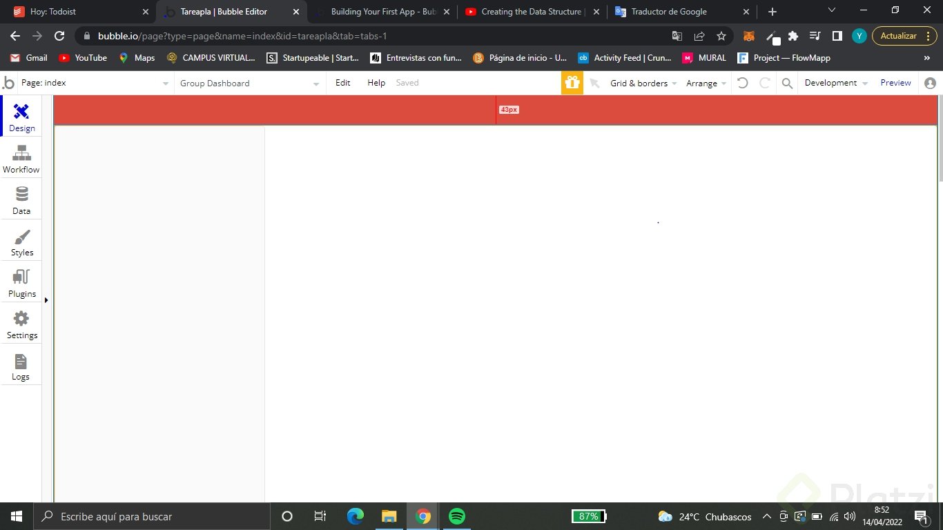Open Microsoft Edge from the taskbar

[356, 516]
